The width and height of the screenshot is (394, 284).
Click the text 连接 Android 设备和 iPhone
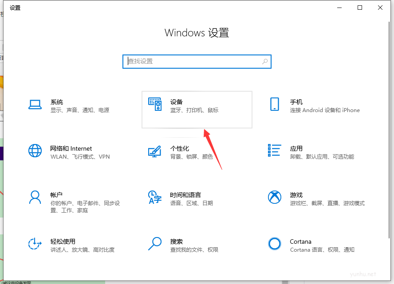point(325,110)
